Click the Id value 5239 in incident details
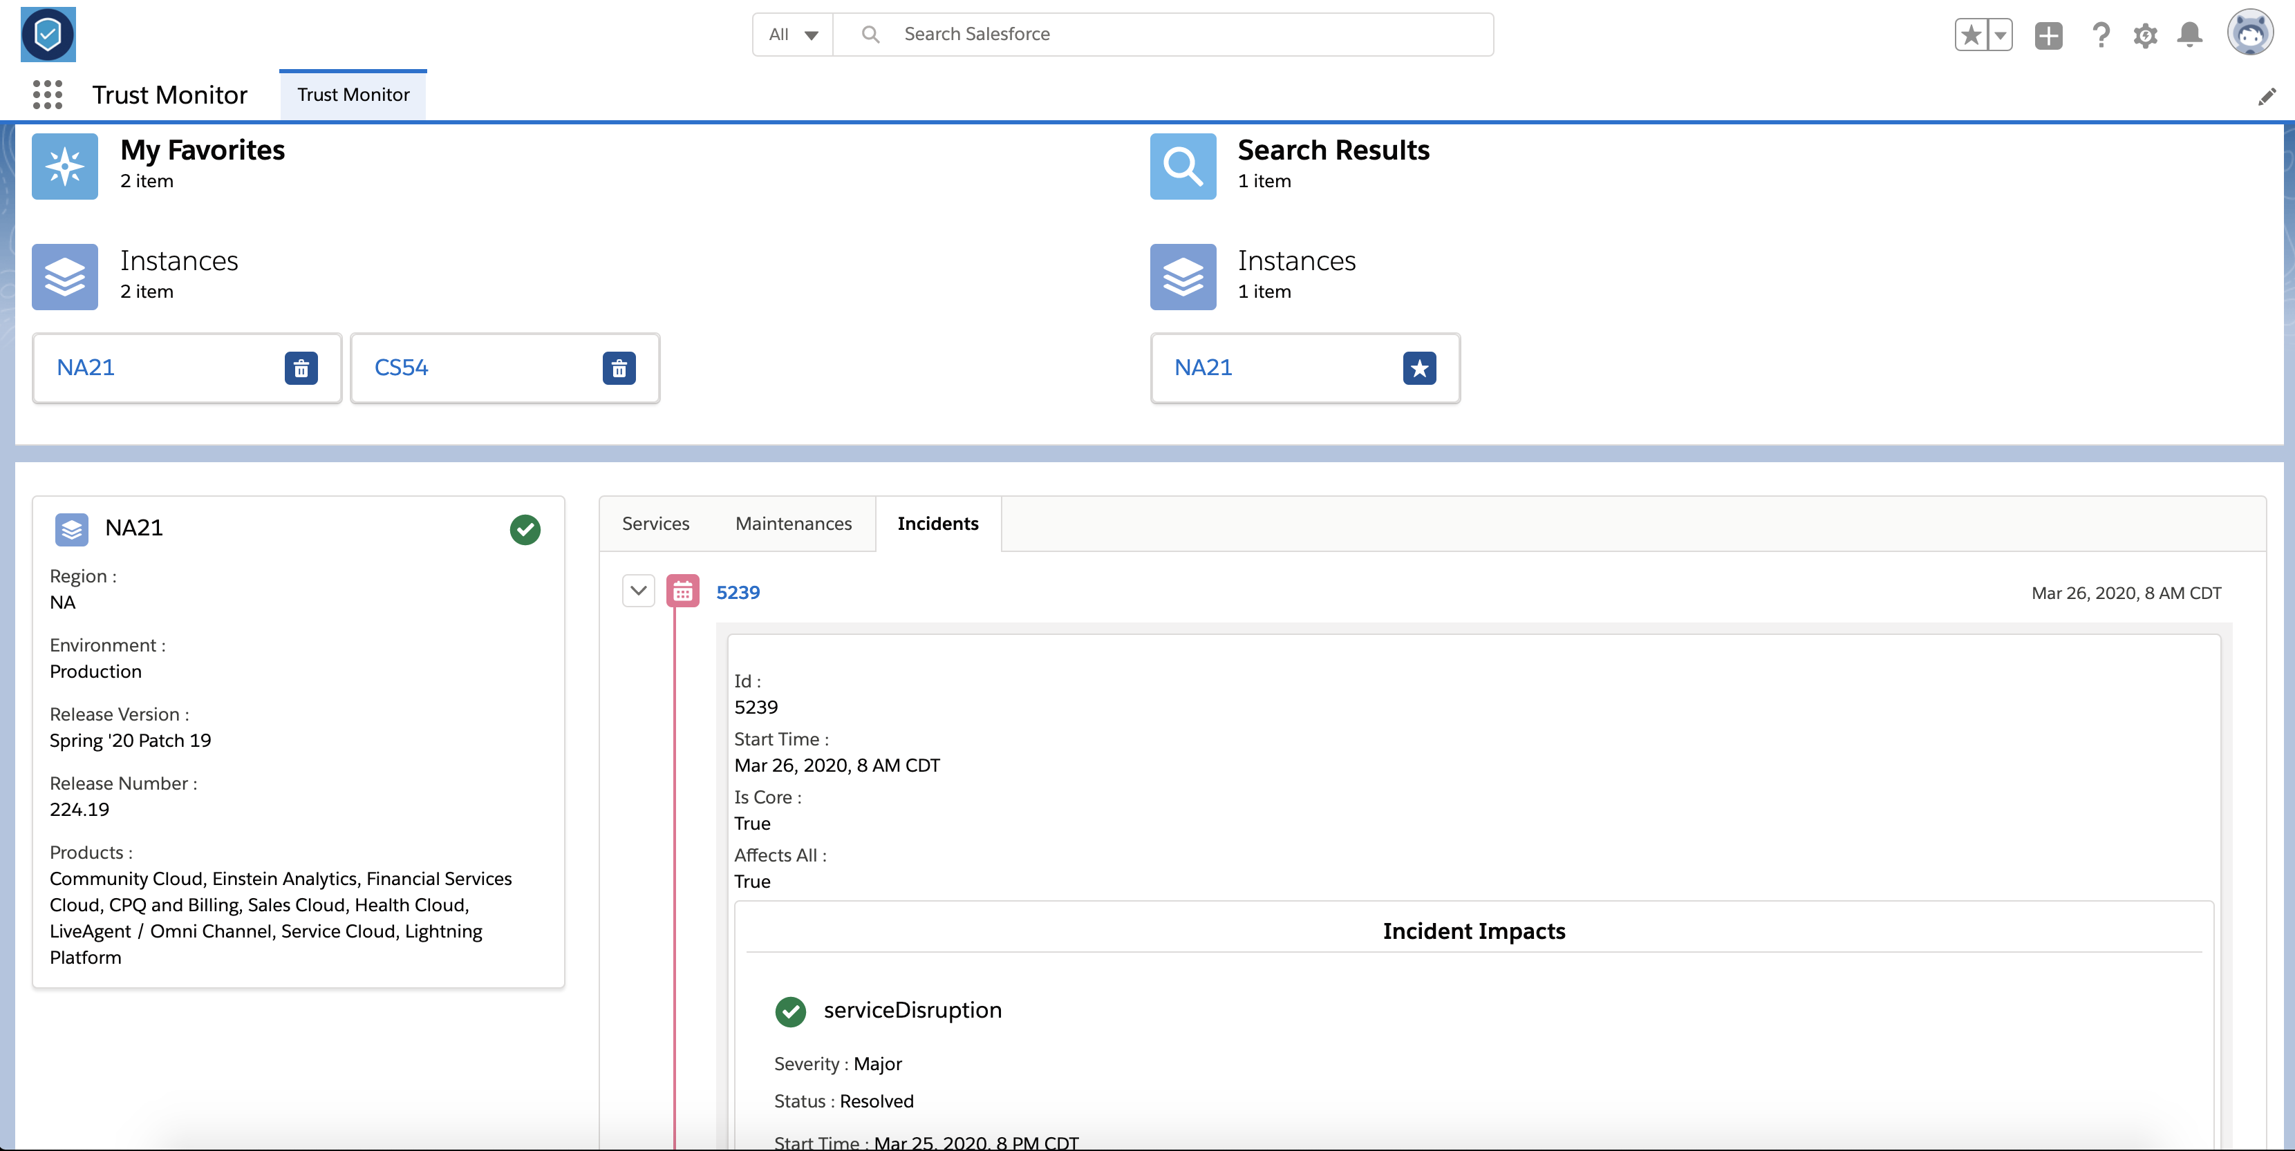Image resolution: width=2295 pixels, height=1151 pixels. [756, 707]
